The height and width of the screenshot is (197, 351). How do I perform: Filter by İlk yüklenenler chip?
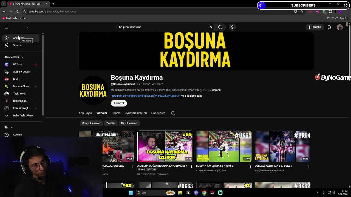[129, 123]
